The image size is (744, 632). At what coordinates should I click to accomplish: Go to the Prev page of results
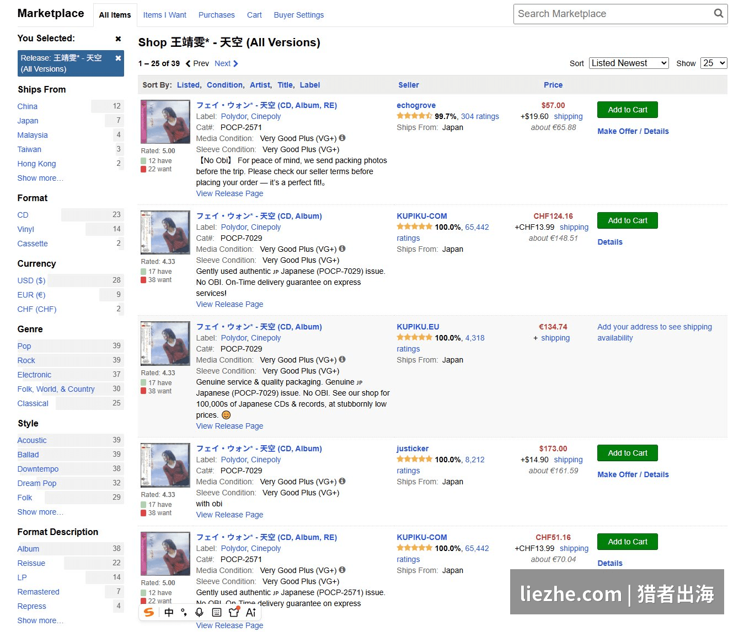pos(197,63)
